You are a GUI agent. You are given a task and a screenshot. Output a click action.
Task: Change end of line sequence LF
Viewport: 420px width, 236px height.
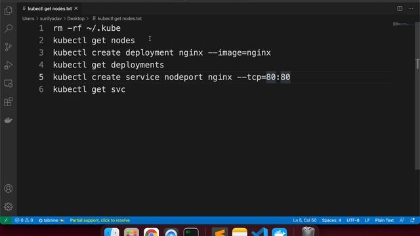[x=367, y=220]
